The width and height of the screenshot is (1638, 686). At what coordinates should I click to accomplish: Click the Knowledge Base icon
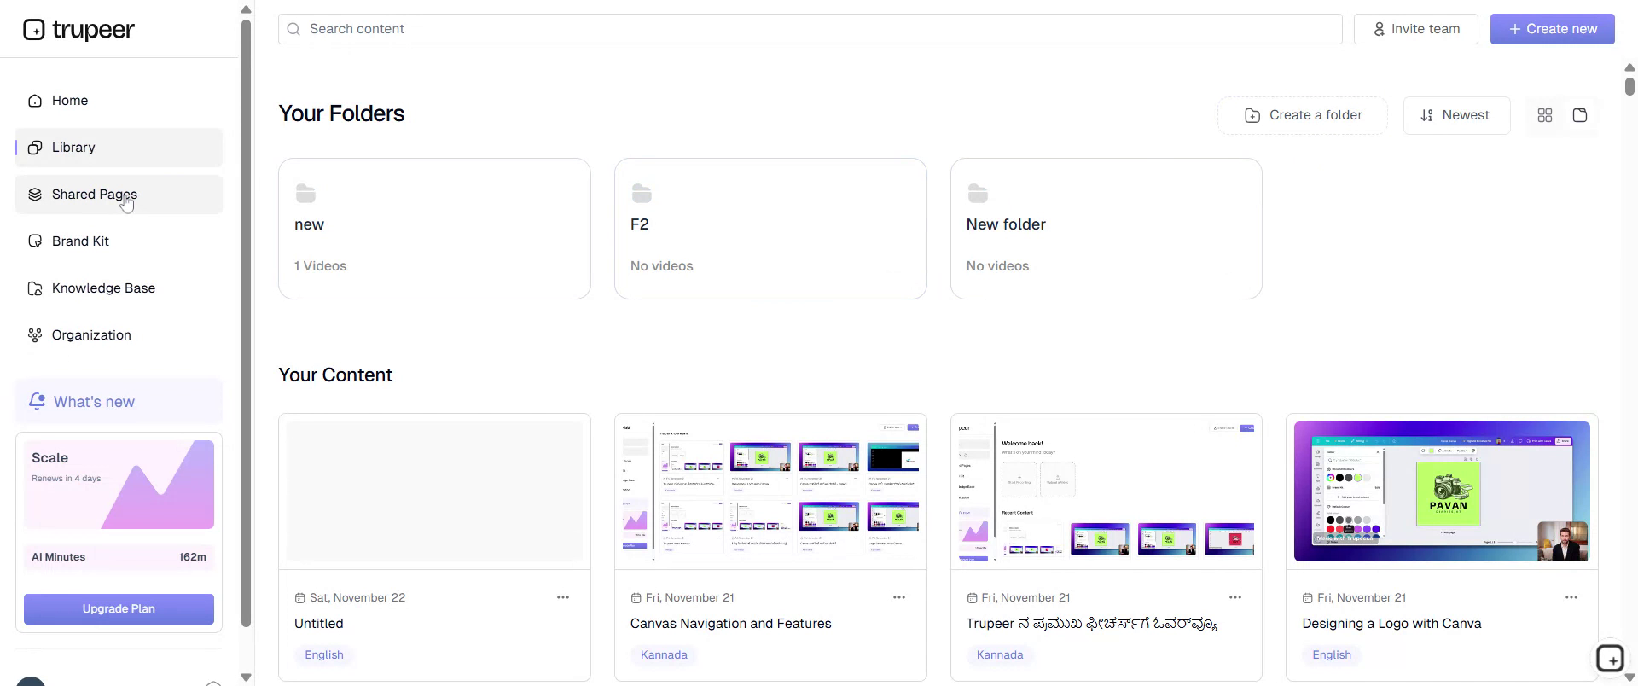pos(35,288)
